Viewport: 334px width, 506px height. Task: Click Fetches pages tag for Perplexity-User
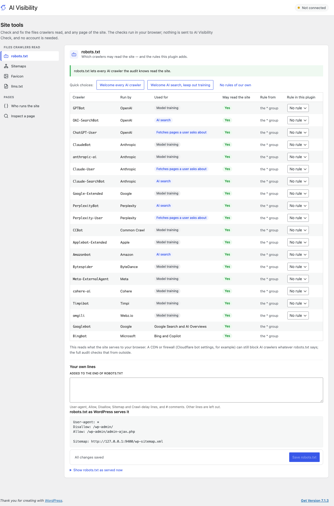[x=181, y=218]
